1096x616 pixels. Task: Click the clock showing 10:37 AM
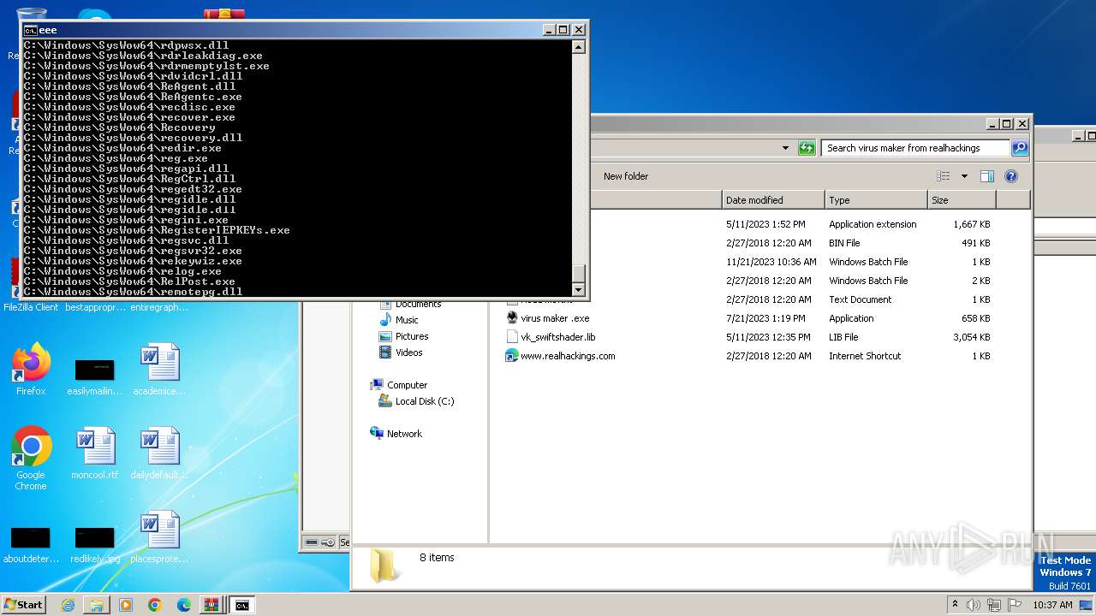coord(1052,605)
